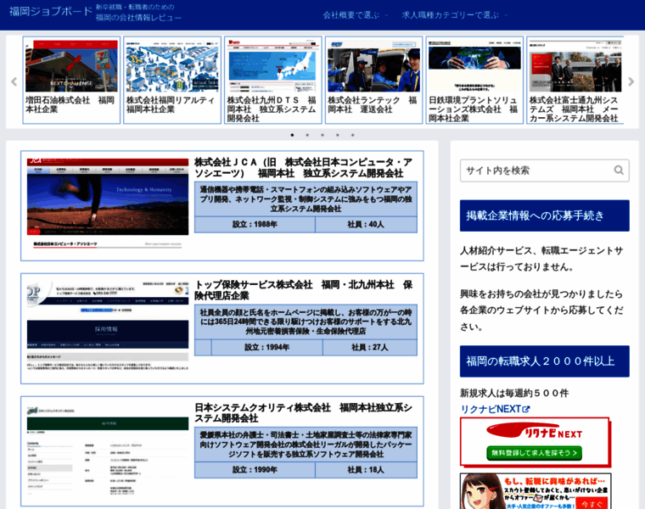Click 福岡ジョブボード site title
This screenshot has width=645, height=509.
point(51,12)
